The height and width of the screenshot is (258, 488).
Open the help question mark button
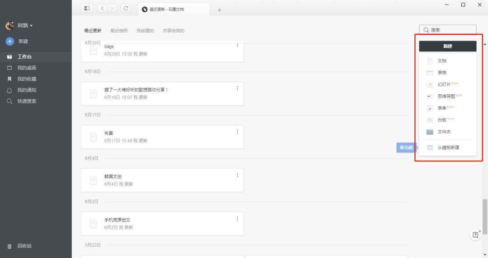pyautogui.click(x=475, y=235)
